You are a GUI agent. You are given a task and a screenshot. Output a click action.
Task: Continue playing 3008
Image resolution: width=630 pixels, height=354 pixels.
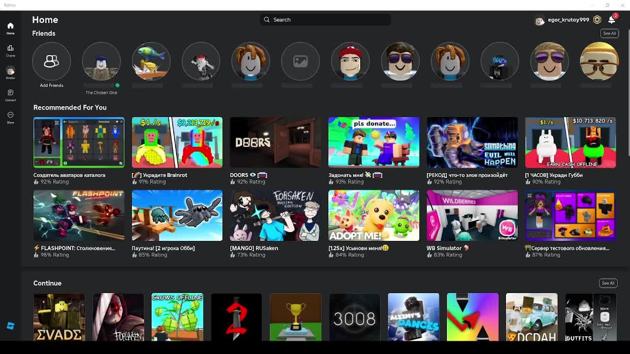(x=354, y=317)
